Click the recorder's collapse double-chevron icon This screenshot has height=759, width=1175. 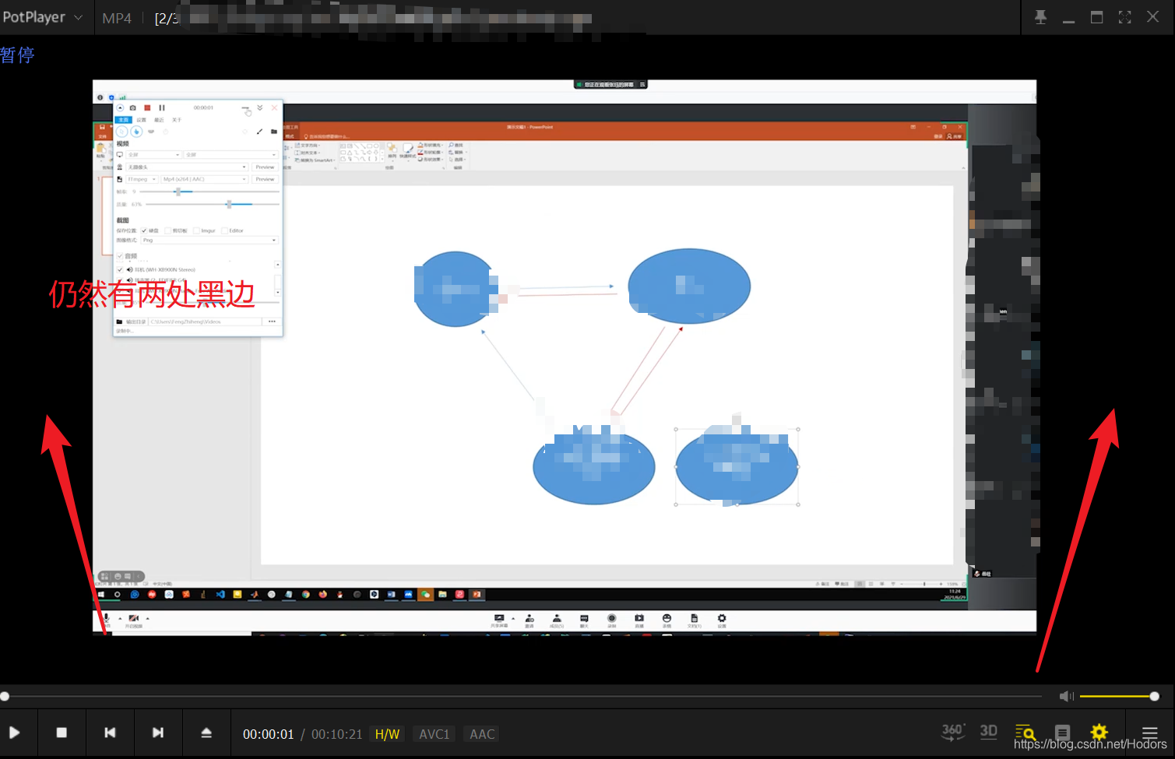260,107
